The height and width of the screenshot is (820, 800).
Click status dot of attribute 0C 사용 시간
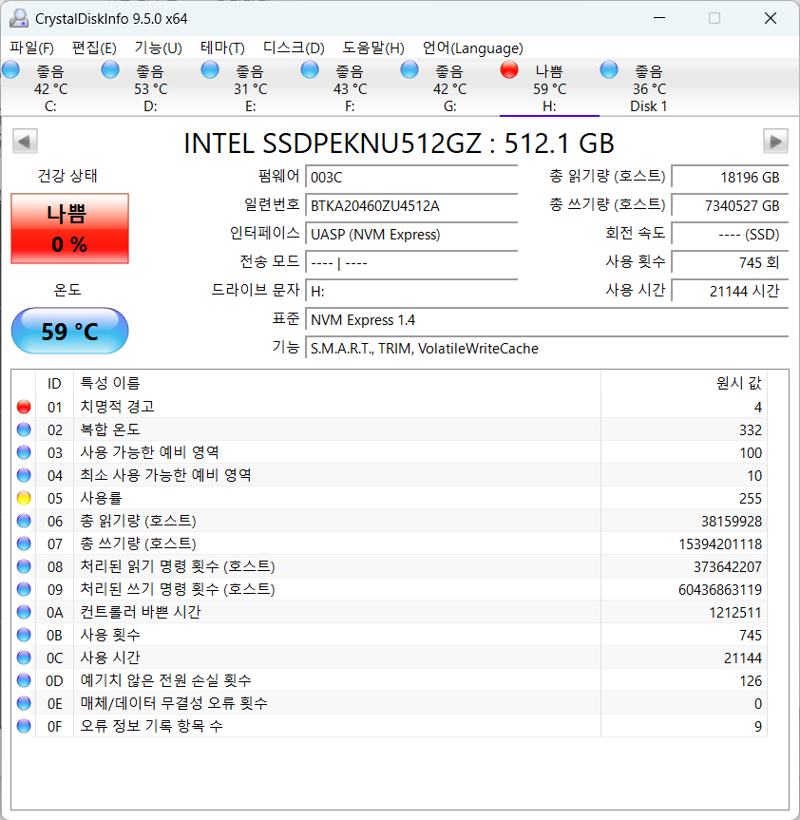24,658
